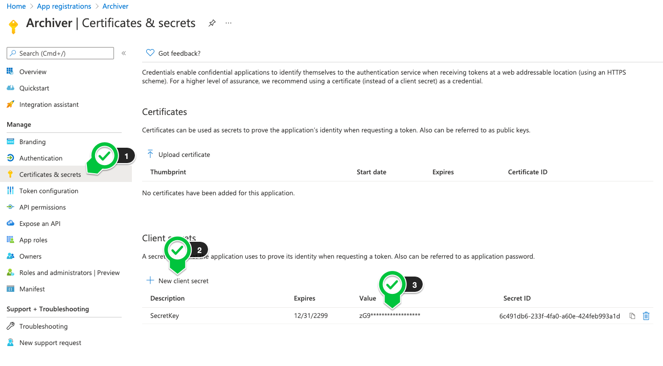Viewport: 663px width, 366px height.
Task: Click the Certificate ID column header
Action: (x=528, y=172)
